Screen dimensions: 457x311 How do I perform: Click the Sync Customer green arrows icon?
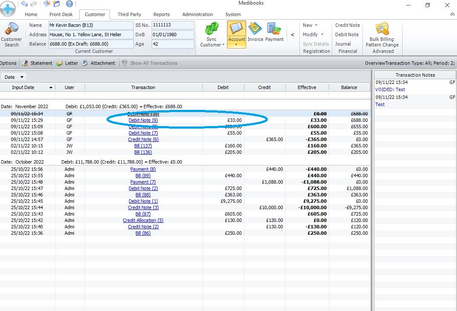[212, 29]
